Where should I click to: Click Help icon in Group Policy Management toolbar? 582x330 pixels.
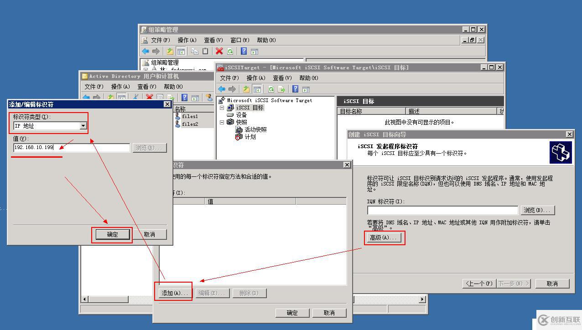pos(244,52)
